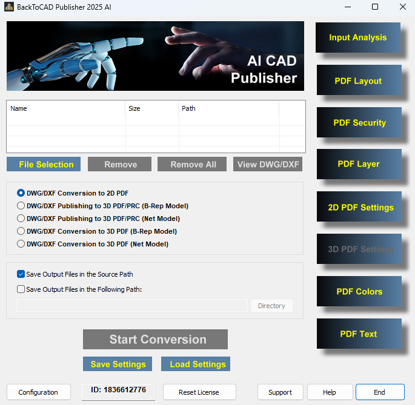Click the greyed 3D PDF Settings button
This screenshot has width=415, height=405.
359,249
